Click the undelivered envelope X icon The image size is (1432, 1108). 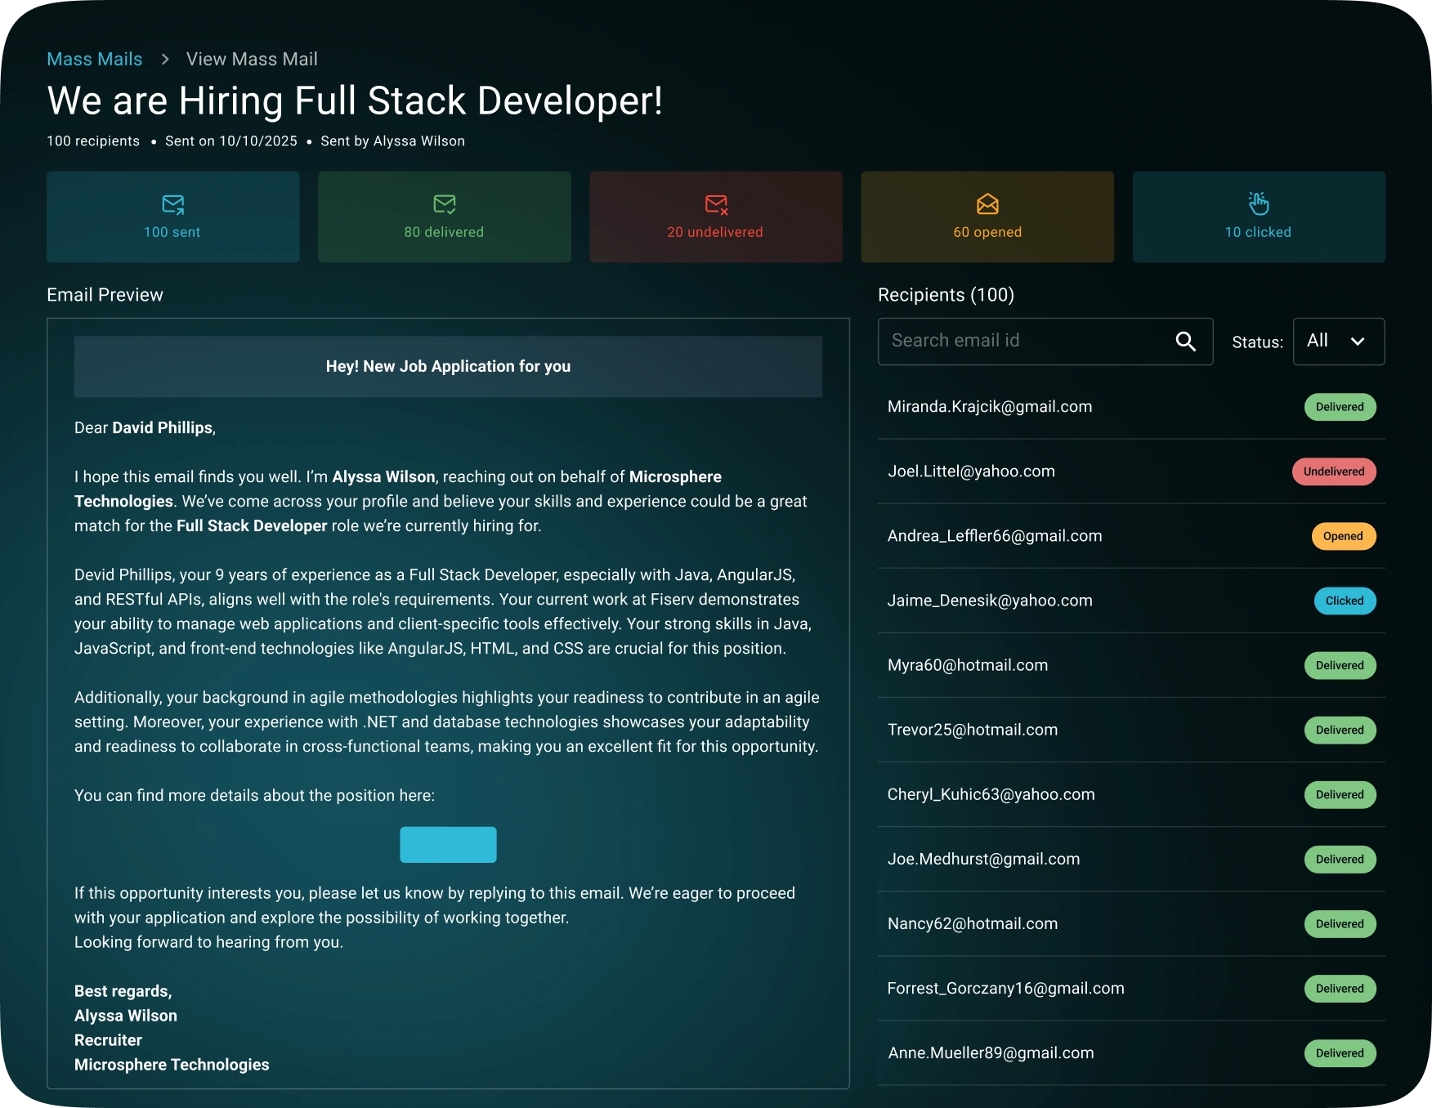pyautogui.click(x=716, y=203)
